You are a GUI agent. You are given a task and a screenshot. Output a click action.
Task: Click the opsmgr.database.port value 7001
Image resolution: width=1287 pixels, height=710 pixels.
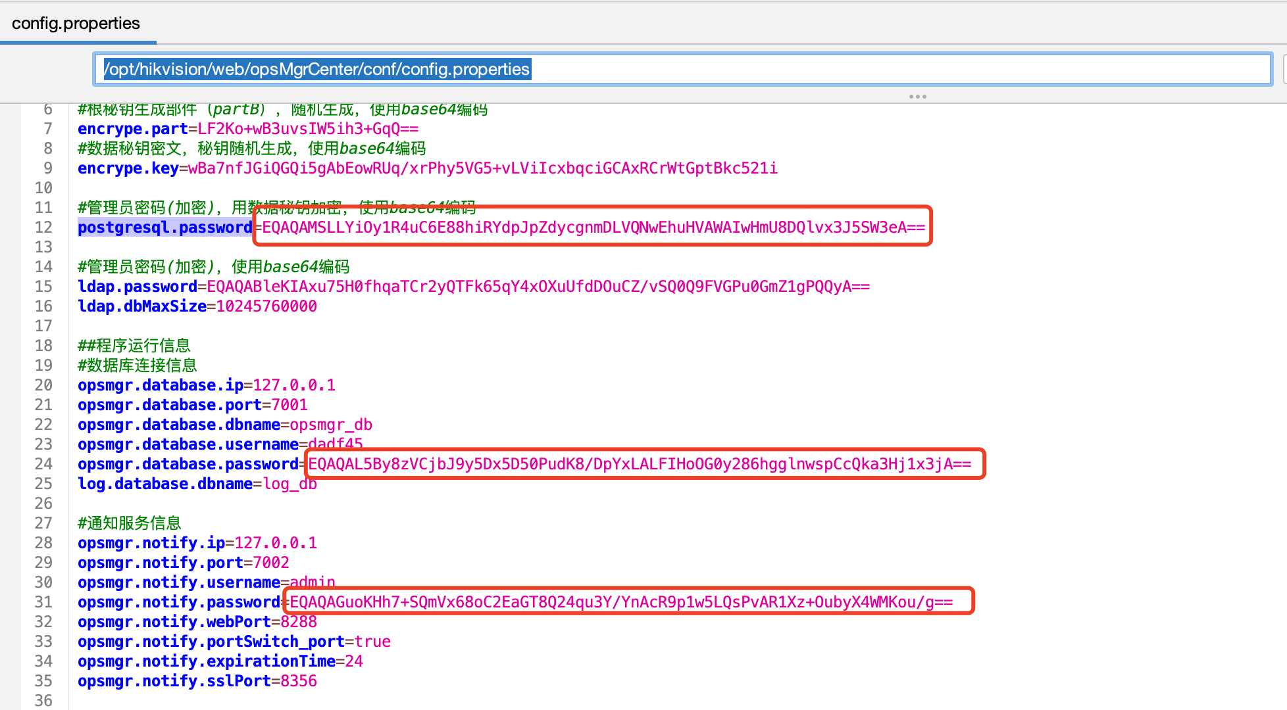[290, 405]
